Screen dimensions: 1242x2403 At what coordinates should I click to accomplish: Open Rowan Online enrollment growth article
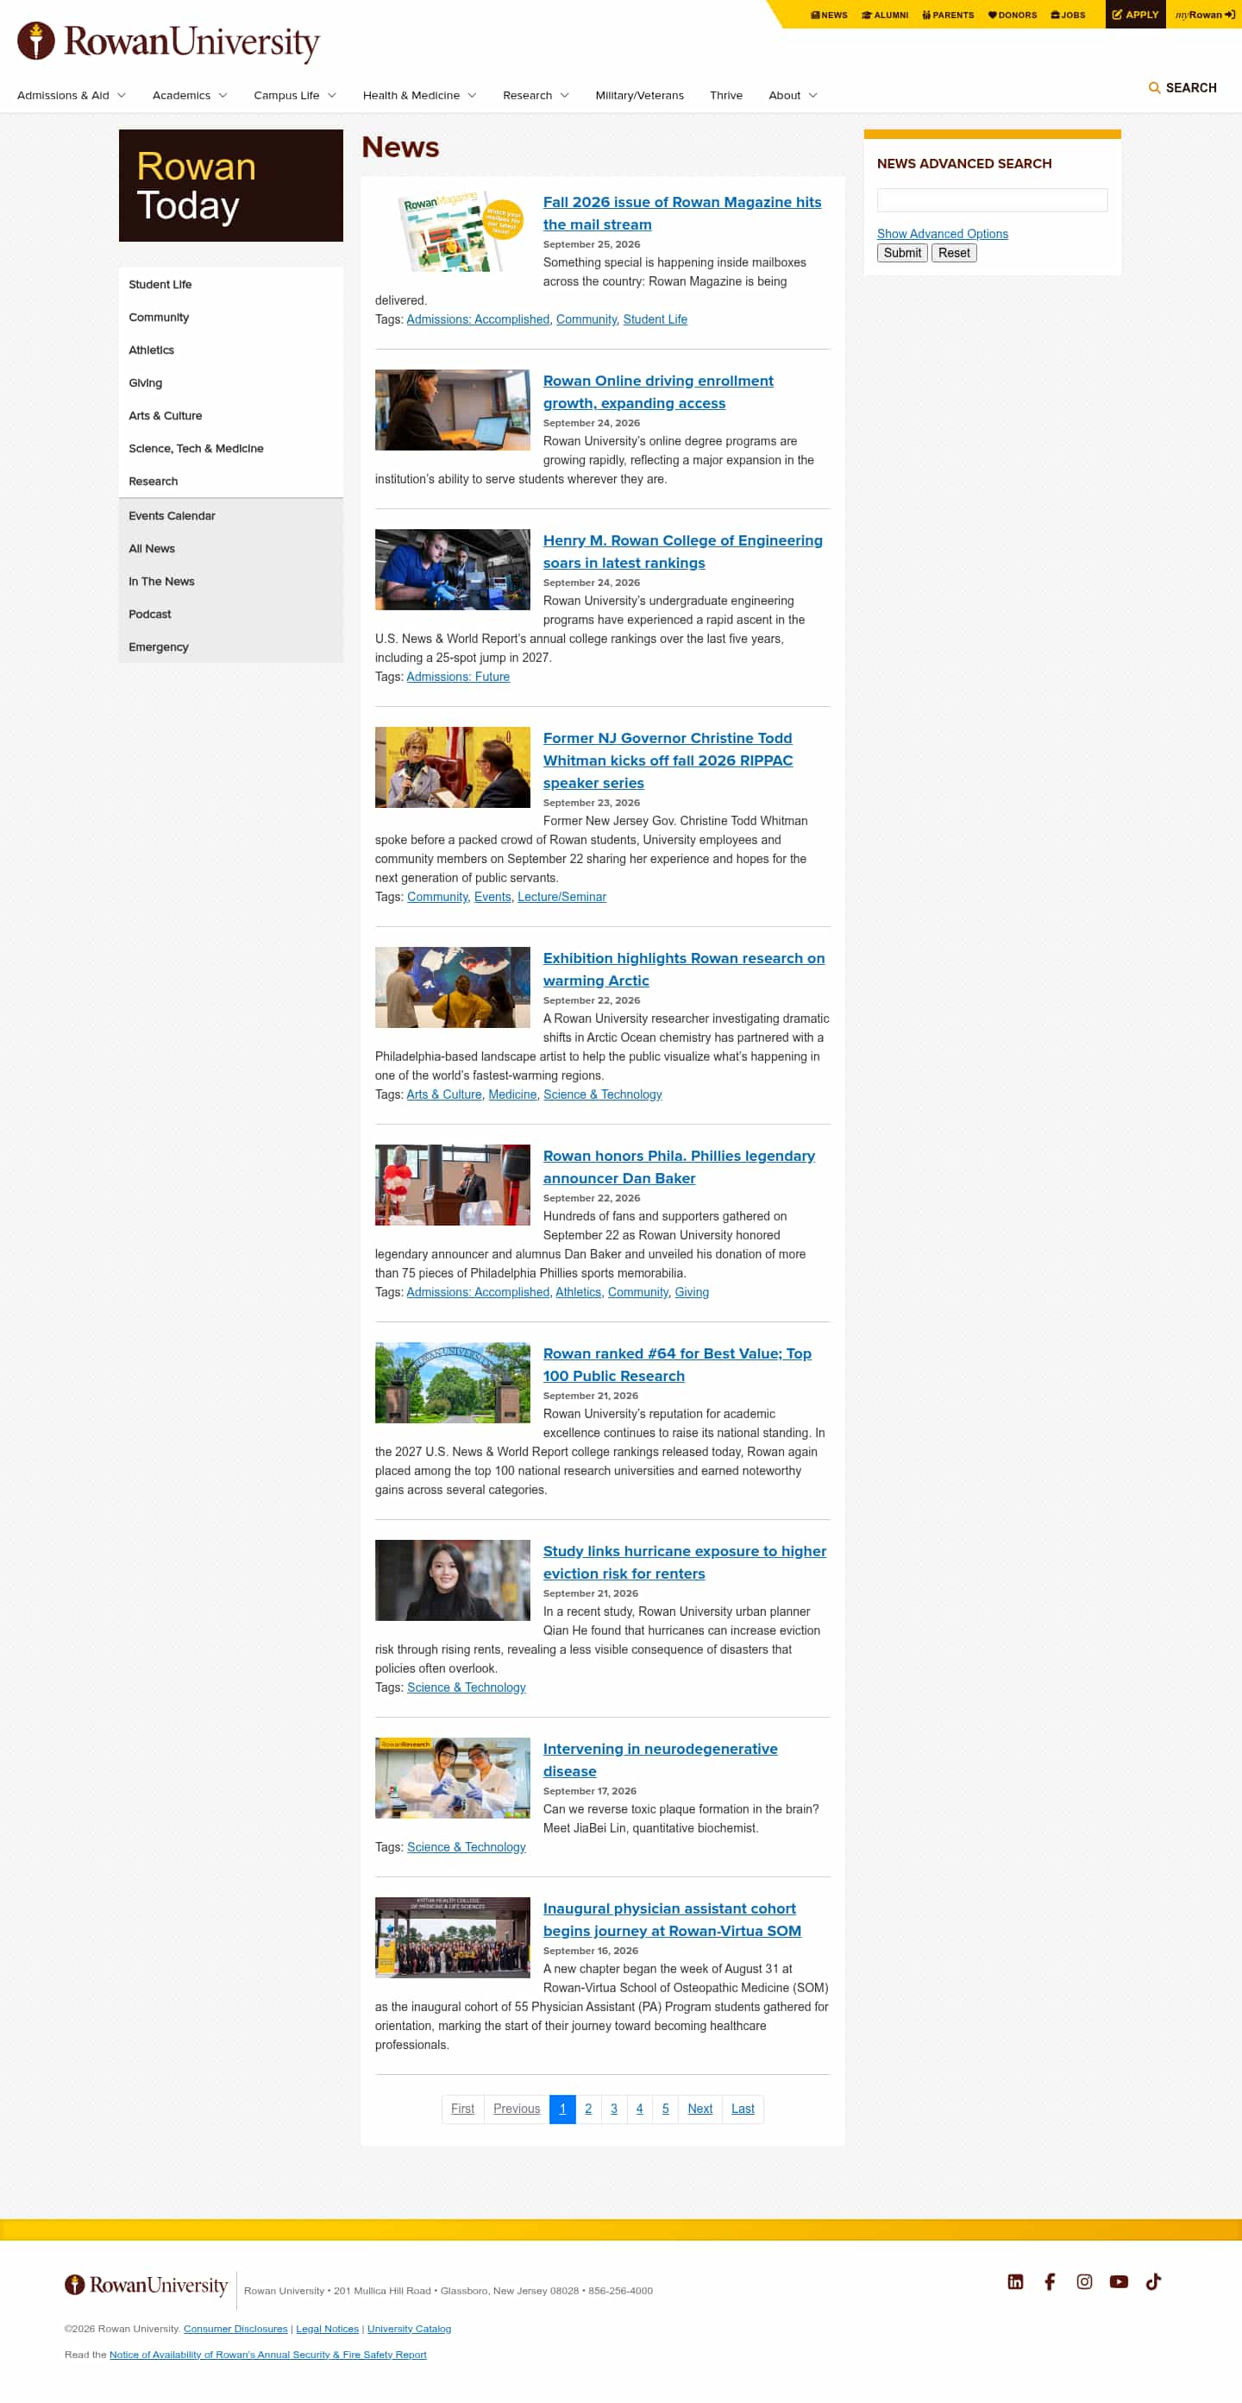(657, 392)
